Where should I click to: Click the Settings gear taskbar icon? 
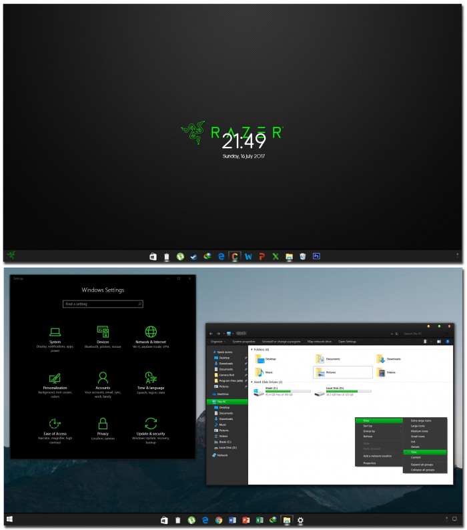pos(300,520)
